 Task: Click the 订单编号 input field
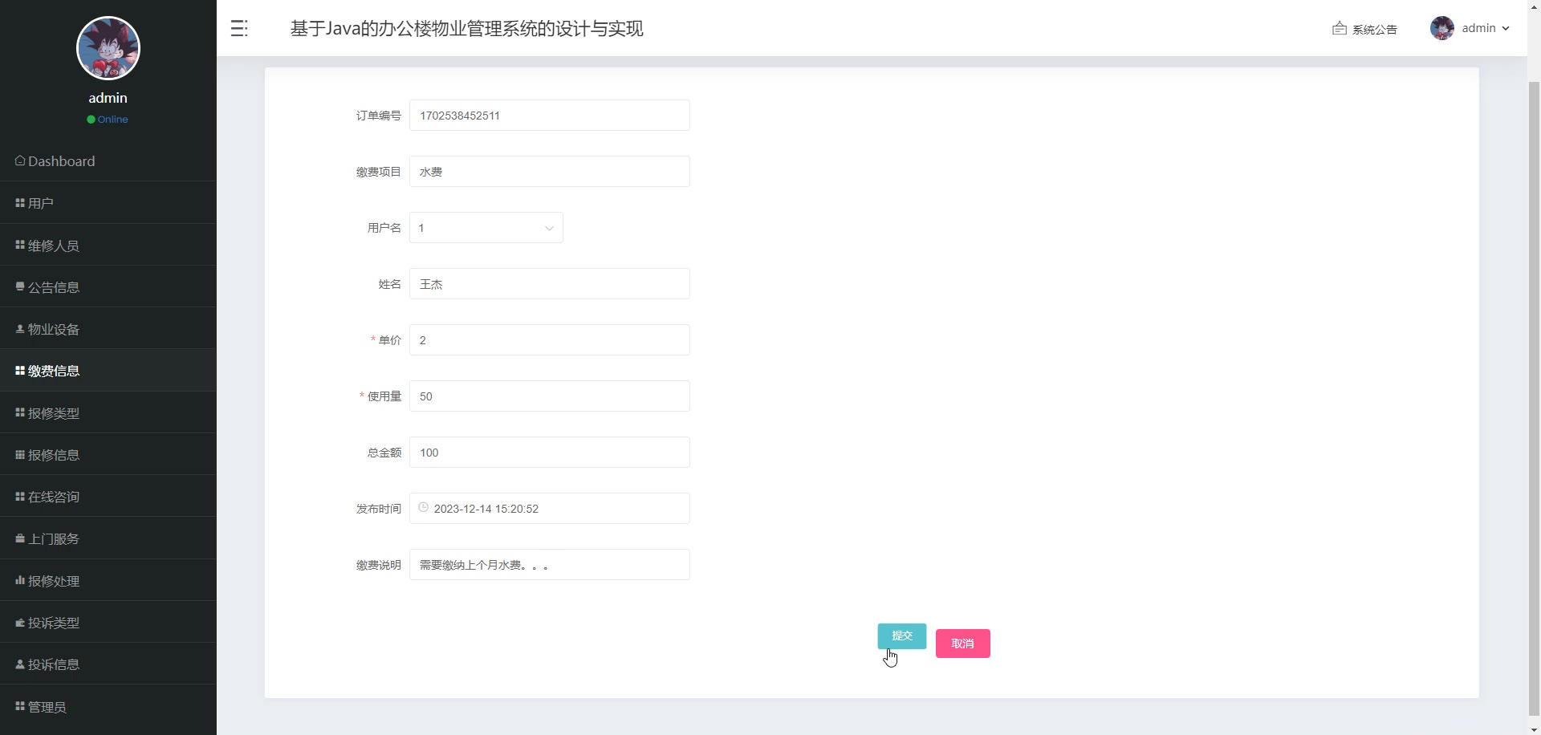point(550,116)
